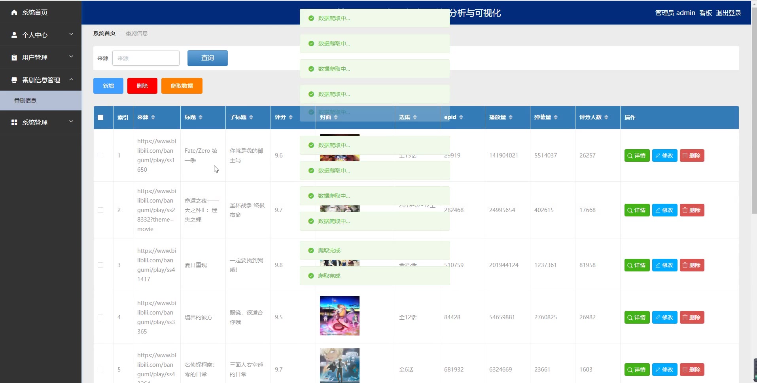Open 详情 for 夏日重现 row
The width and height of the screenshot is (757, 383).
coord(637,265)
